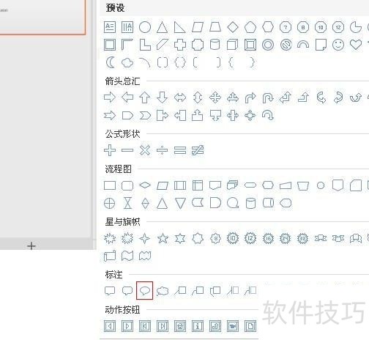The width and height of the screenshot is (369, 340).
Task: Select the wave flag shape
Action: point(127,256)
